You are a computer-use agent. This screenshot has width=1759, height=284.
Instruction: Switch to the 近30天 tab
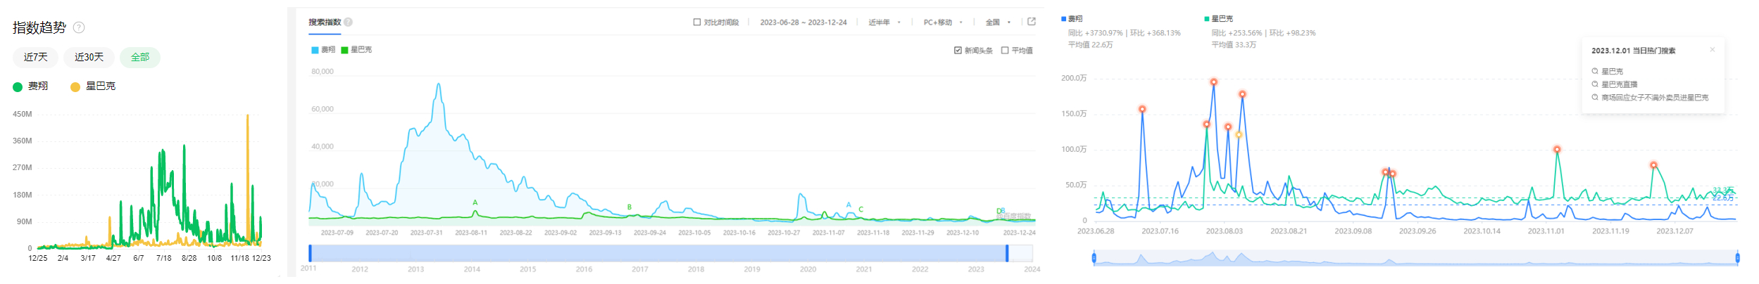click(x=89, y=57)
